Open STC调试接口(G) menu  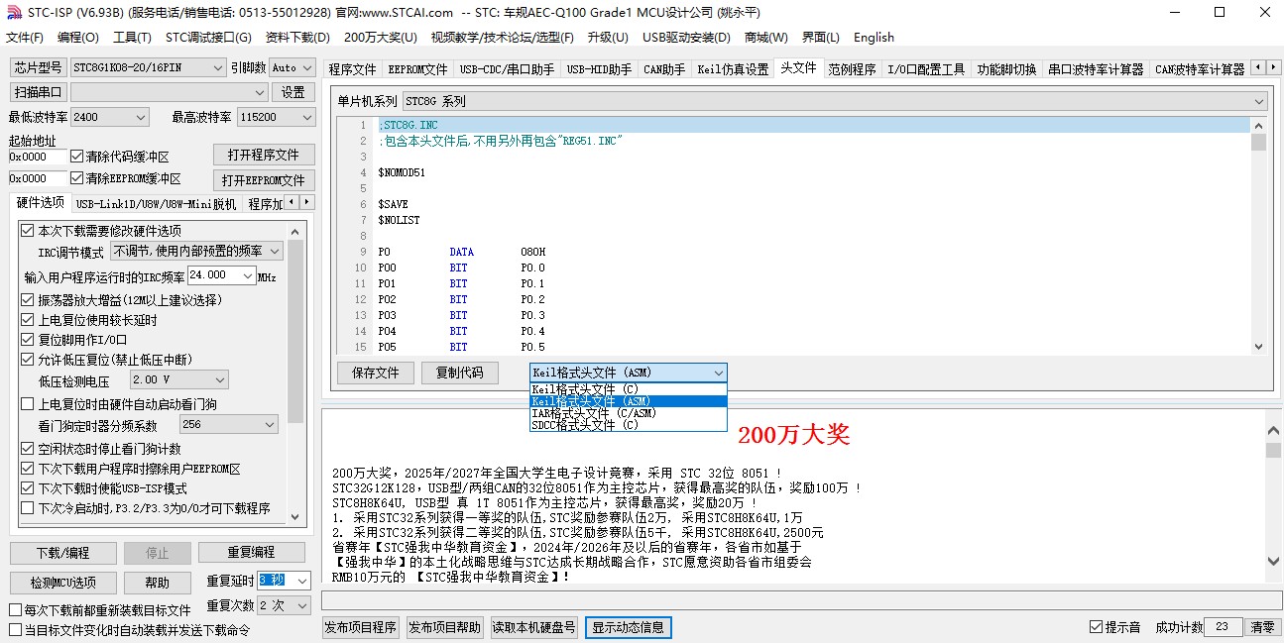[208, 38]
